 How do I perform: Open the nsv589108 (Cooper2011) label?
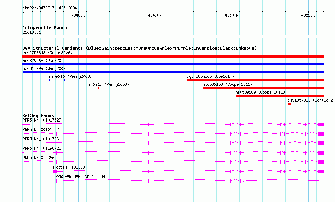(227, 84)
